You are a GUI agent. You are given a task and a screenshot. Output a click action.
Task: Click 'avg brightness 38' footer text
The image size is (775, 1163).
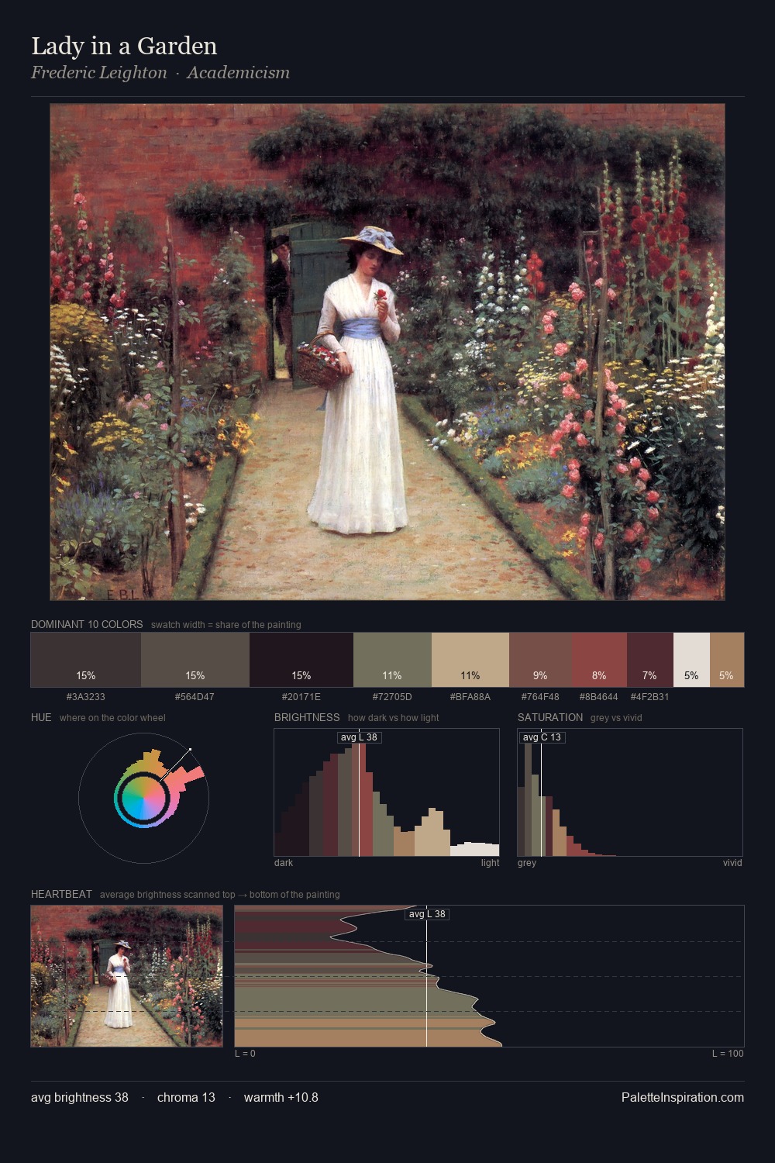[80, 1097]
